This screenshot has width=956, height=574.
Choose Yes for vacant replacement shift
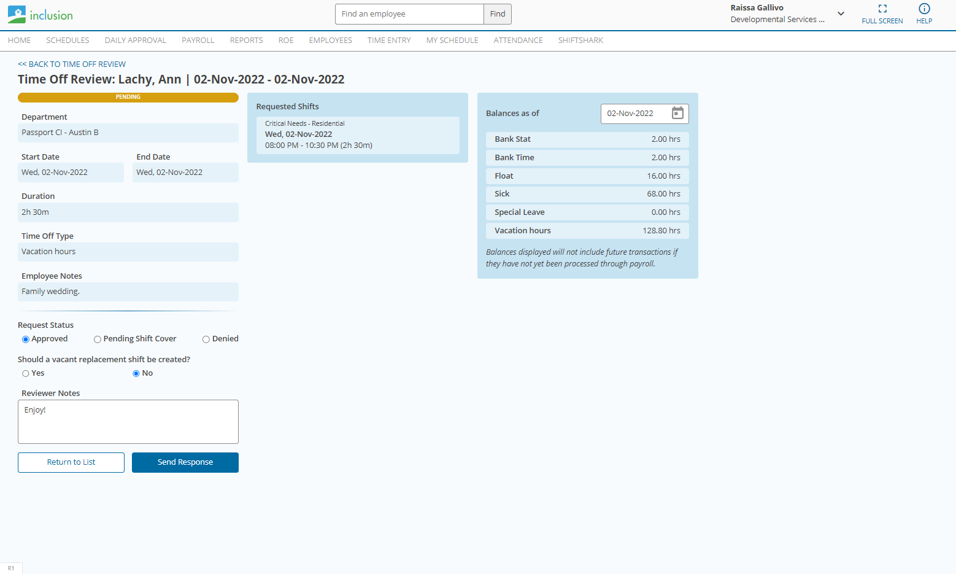coord(26,374)
